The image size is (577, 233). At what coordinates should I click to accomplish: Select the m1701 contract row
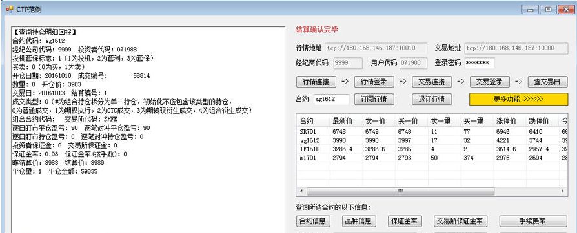coord(432,158)
